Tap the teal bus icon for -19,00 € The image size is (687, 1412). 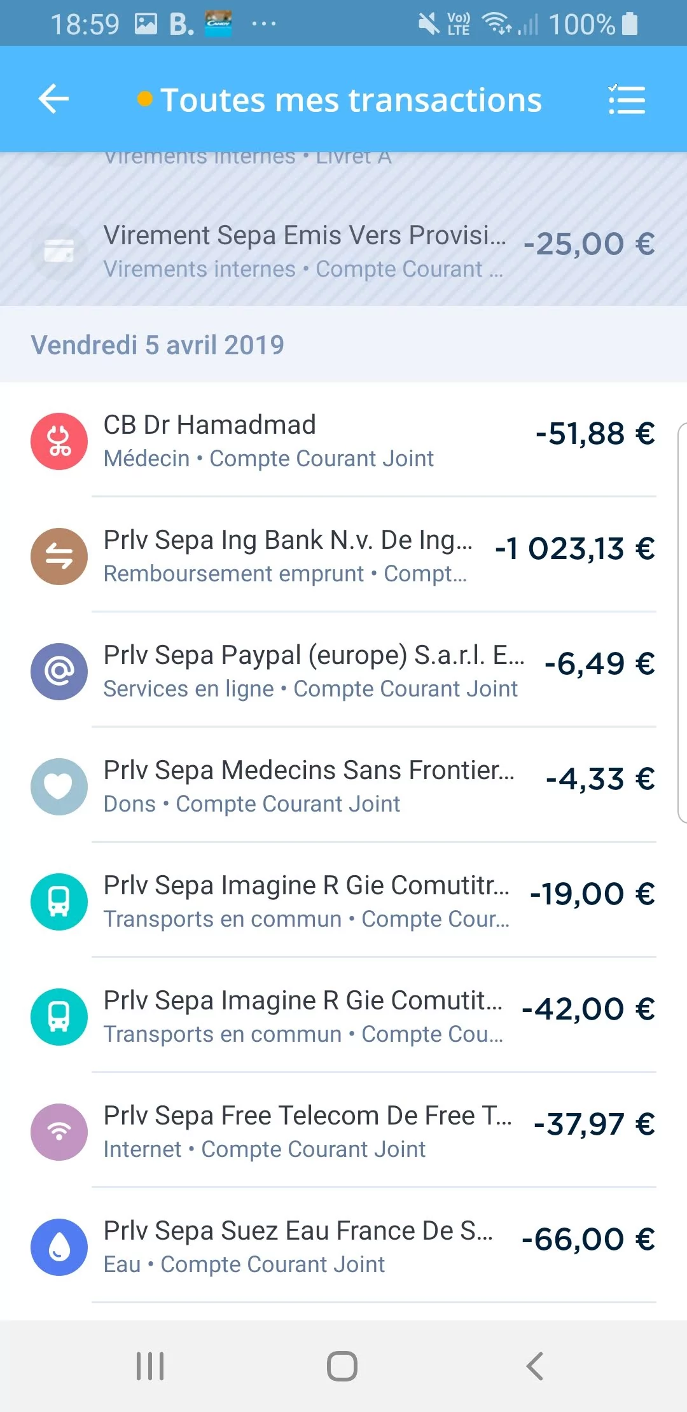(x=59, y=902)
